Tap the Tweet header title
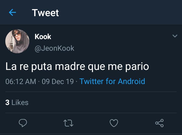182x135 pixels. point(45,13)
